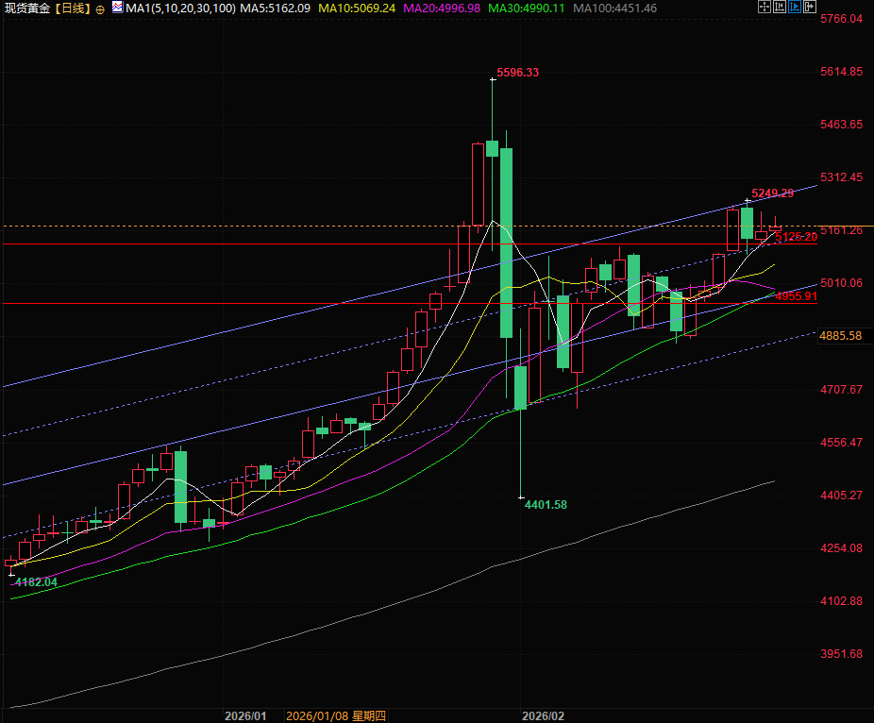The image size is (874, 723).
Task: Click the crosshair cursor icon in top-right
Action: click(x=765, y=7)
